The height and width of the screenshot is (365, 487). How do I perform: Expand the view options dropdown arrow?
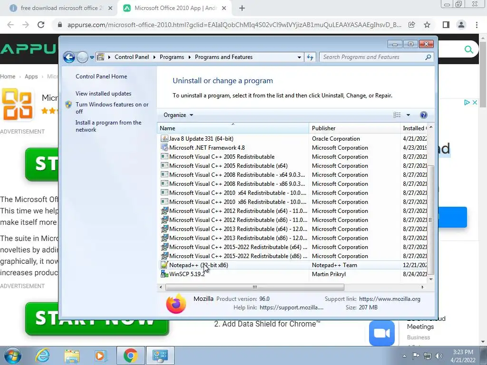[408, 115]
